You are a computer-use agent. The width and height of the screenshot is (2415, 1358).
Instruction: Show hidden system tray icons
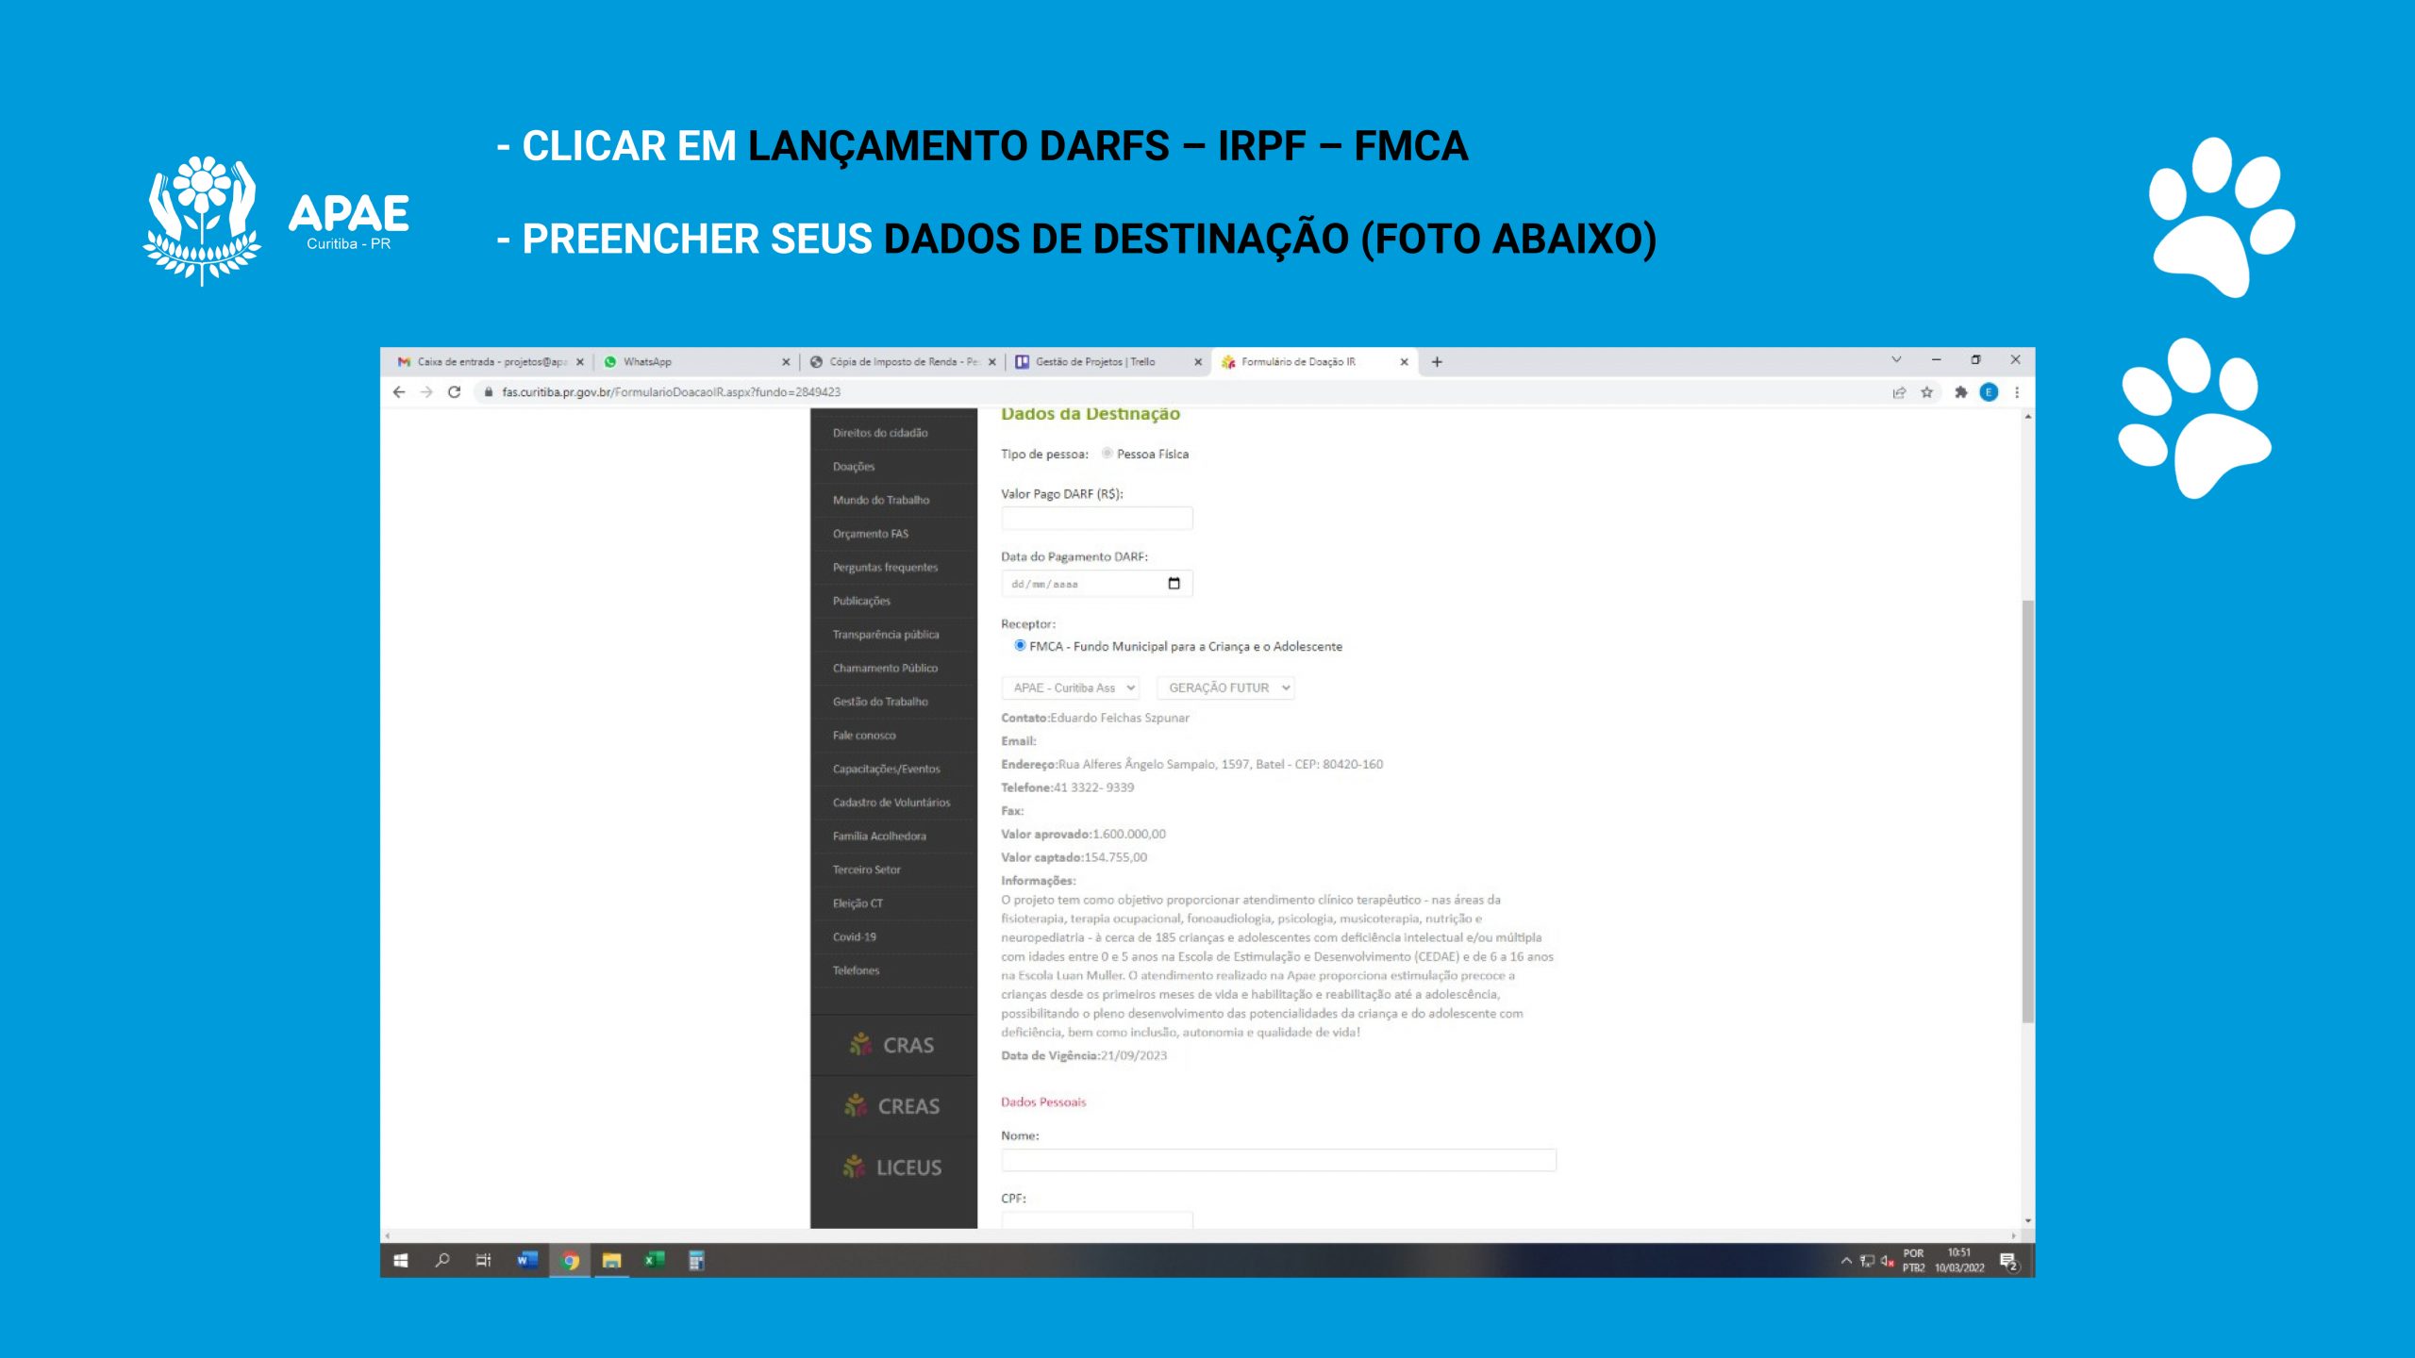coord(1846,1261)
